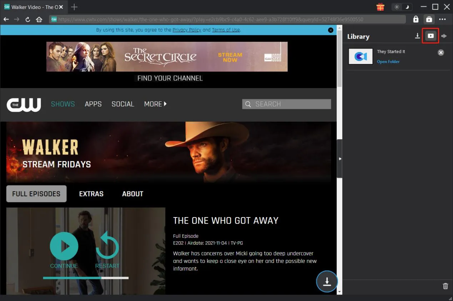
Task: Switch to the EXTRAS tab
Action: pyautogui.click(x=91, y=194)
